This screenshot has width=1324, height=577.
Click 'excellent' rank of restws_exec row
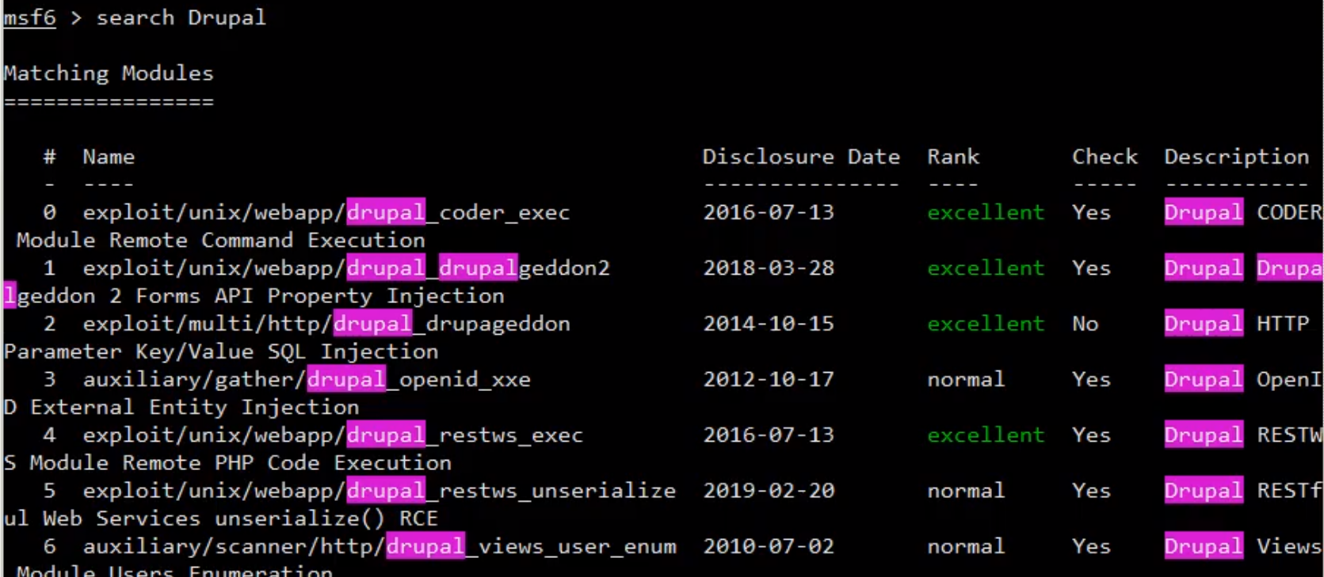986,435
